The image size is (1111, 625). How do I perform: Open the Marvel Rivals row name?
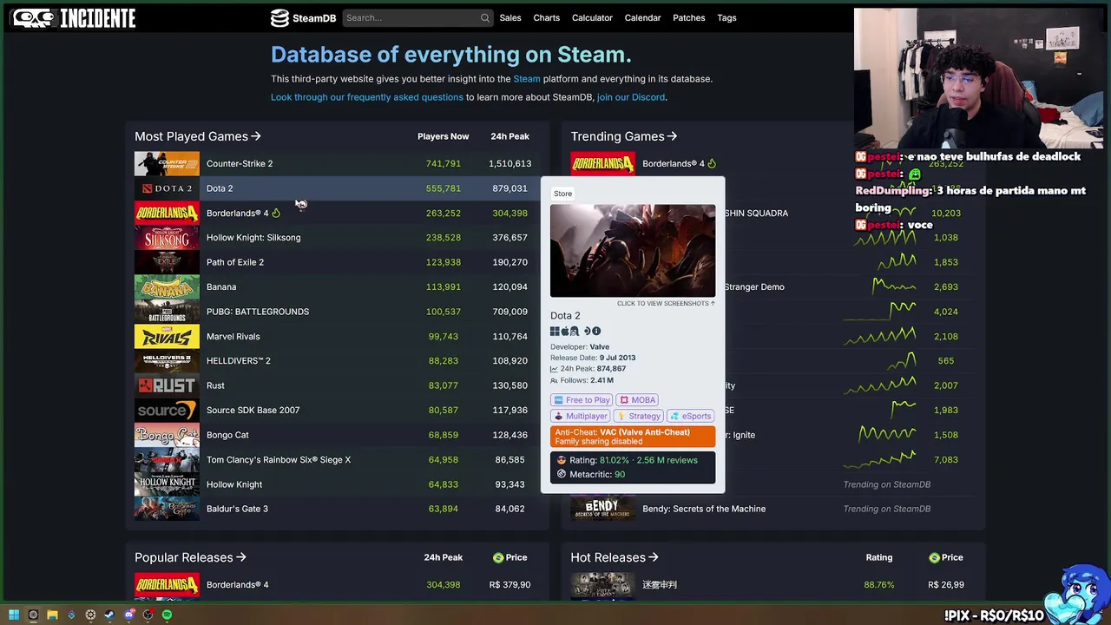233,336
